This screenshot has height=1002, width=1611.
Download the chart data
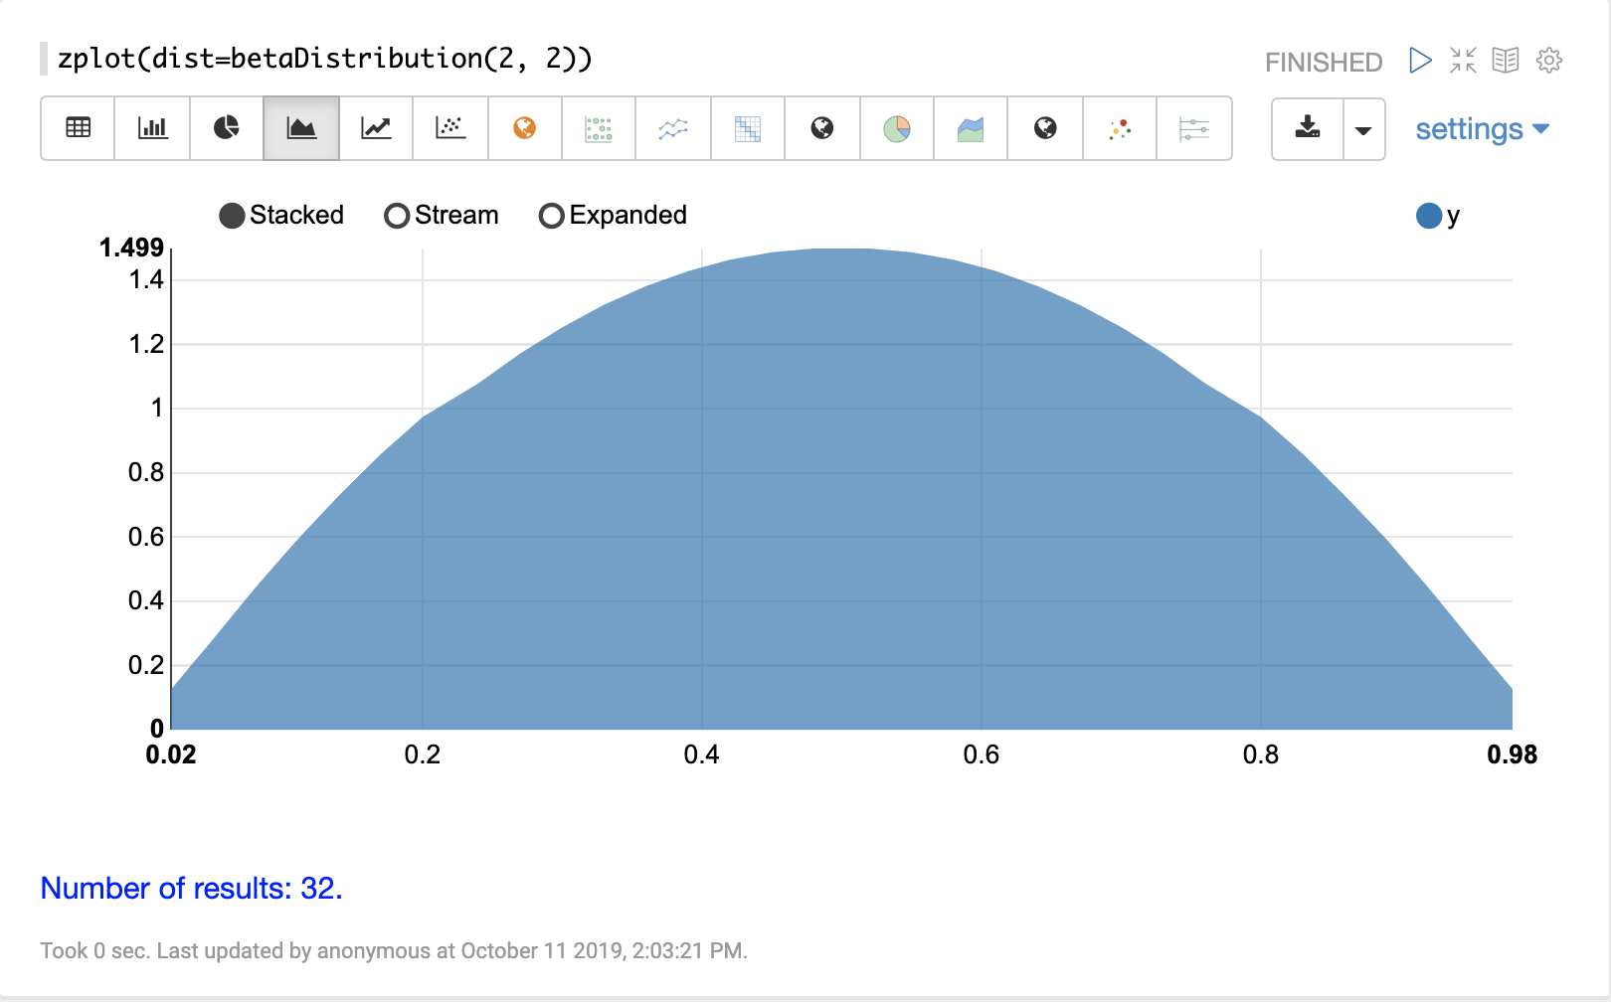click(1308, 128)
